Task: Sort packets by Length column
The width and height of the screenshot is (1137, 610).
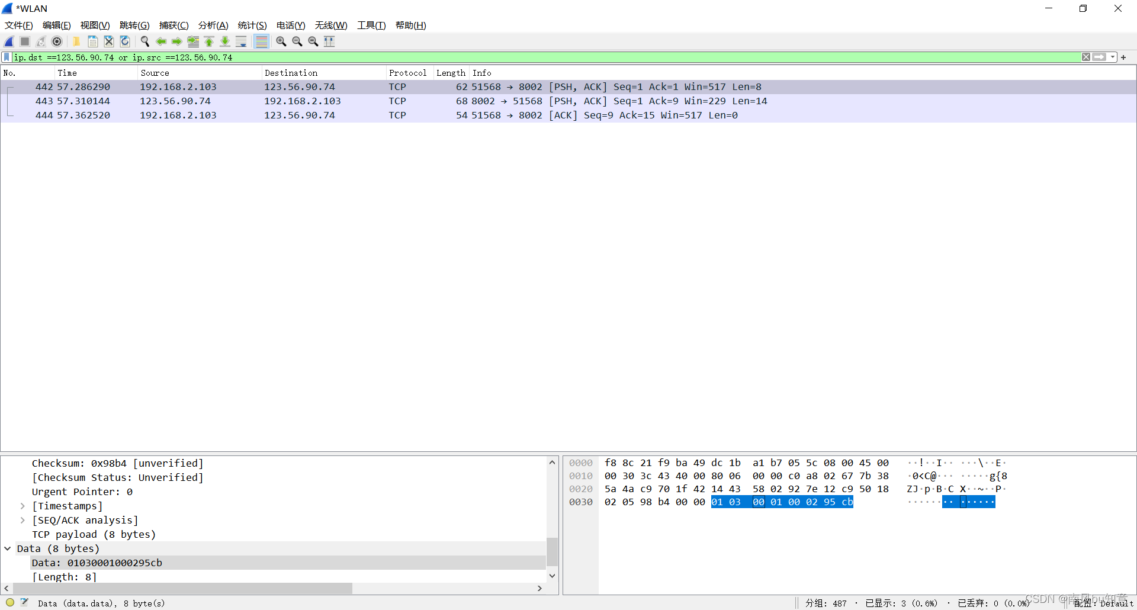Action: (451, 73)
